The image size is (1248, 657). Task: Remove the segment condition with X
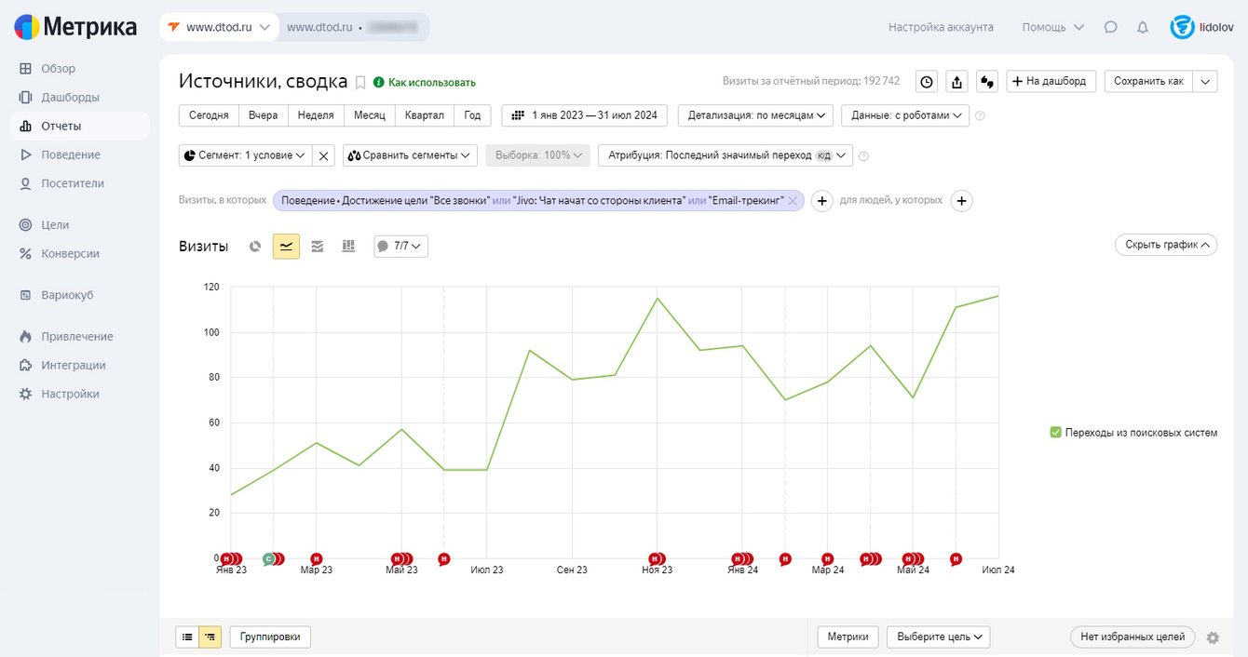click(x=323, y=155)
